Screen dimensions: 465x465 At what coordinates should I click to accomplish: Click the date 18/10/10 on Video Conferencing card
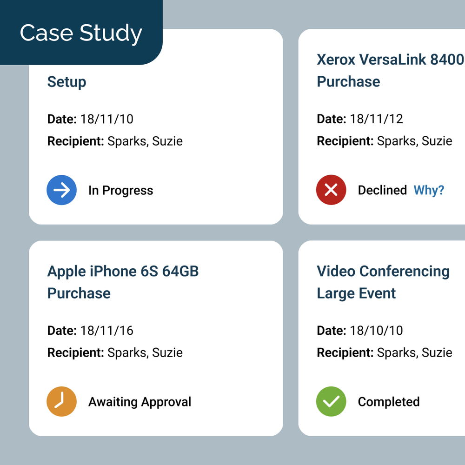pos(376,331)
